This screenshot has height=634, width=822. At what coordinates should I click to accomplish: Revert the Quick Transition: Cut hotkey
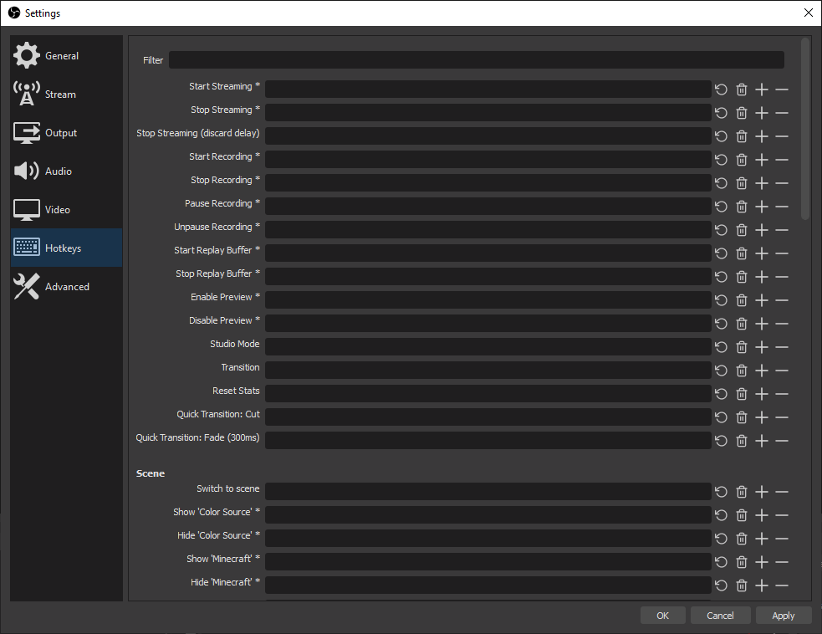(721, 417)
